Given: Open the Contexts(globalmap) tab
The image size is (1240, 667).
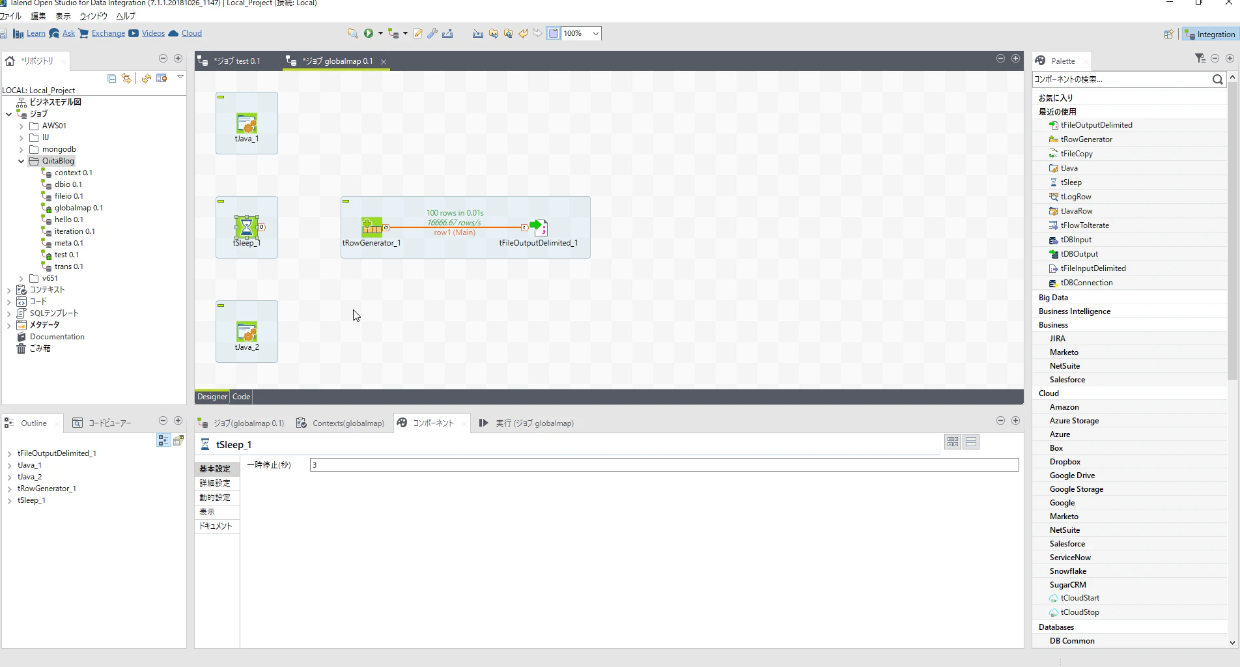Looking at the screenshot, I should [340, 423].
